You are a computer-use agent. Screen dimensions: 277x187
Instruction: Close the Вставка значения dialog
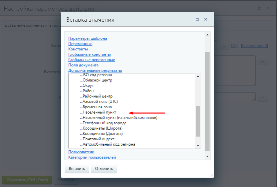206,20
